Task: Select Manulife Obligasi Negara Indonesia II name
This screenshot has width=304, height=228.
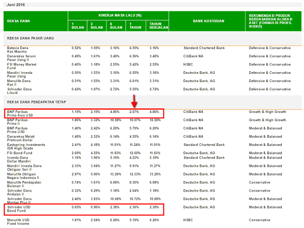Action: point(23,176)
